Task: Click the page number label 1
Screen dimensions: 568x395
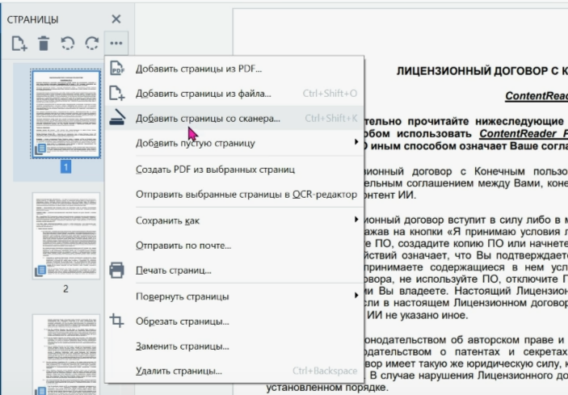Action: pyautogui.click(x=65, y=167)
